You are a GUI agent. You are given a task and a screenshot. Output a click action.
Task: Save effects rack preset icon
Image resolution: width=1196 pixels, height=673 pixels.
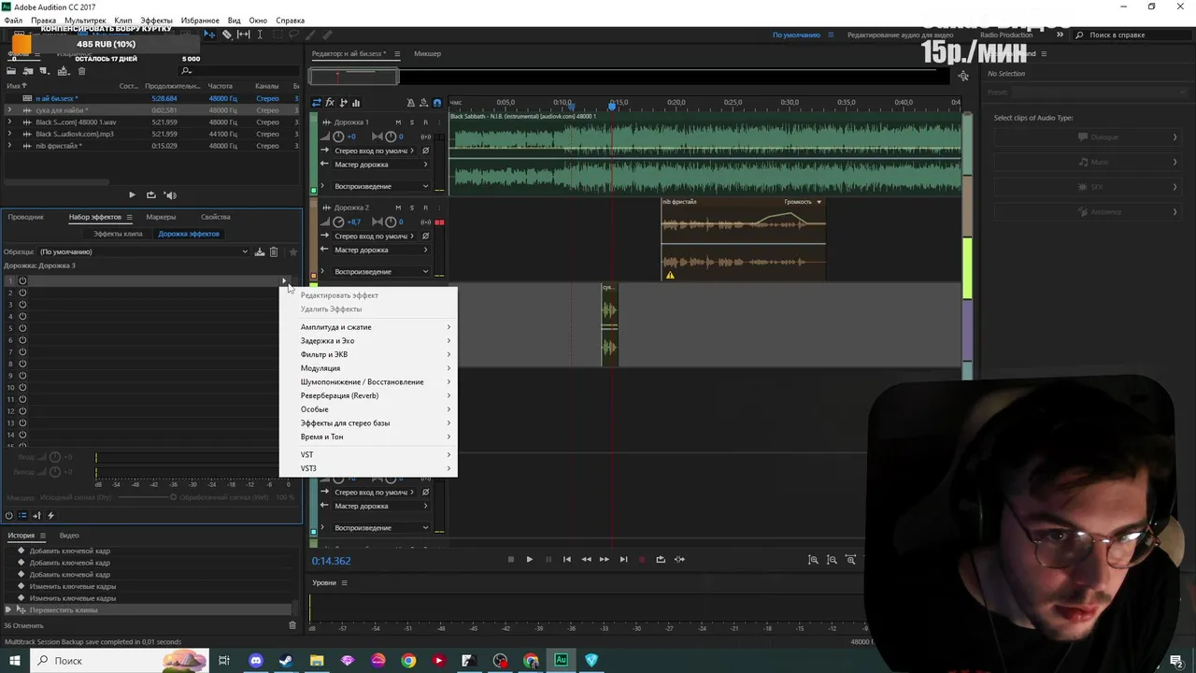click(260, 251)
